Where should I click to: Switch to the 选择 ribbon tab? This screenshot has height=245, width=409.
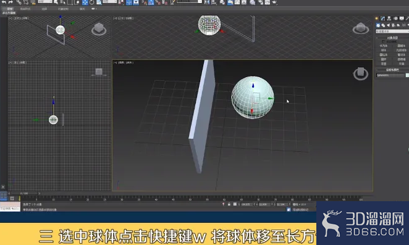click(x=44, y=9)
